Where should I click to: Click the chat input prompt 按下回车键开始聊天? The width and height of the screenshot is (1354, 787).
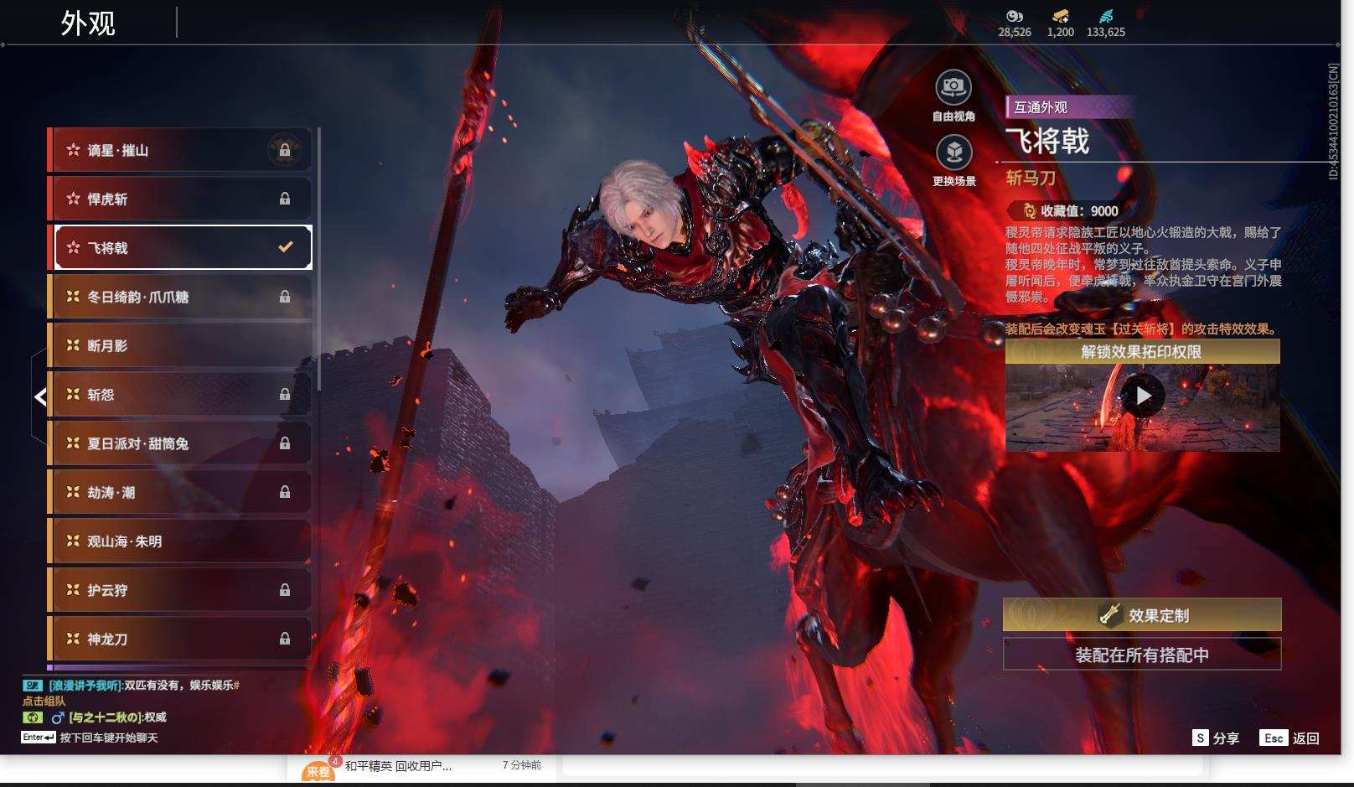pos(109,738)
